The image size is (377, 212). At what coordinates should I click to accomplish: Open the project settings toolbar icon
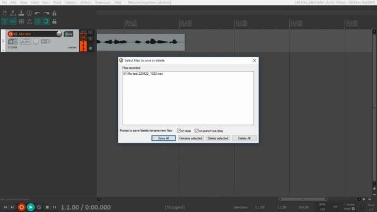click(29, 13)
